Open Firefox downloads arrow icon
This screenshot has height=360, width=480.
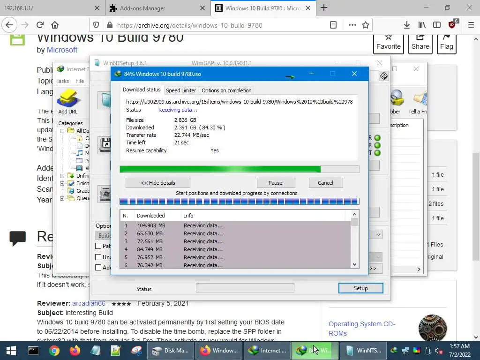(407, 25)
